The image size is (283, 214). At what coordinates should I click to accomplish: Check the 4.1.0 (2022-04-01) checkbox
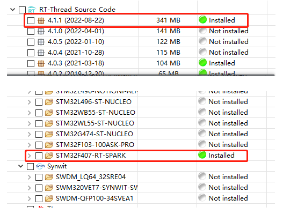tap(31, 31)
